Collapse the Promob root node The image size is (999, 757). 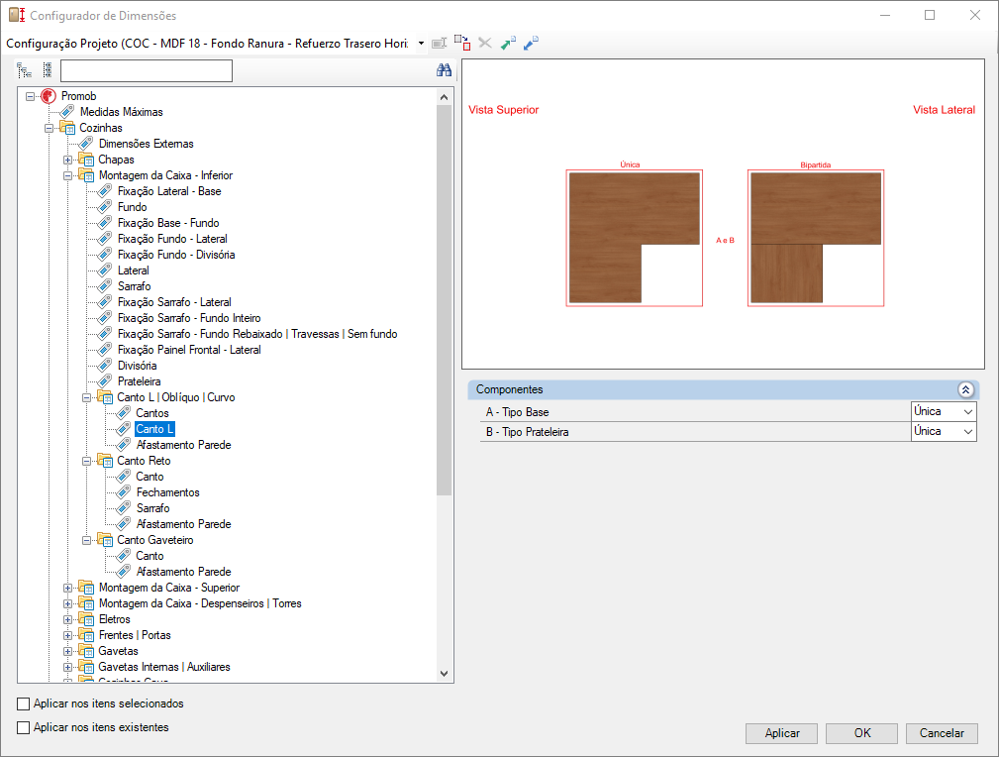(30, 96)
